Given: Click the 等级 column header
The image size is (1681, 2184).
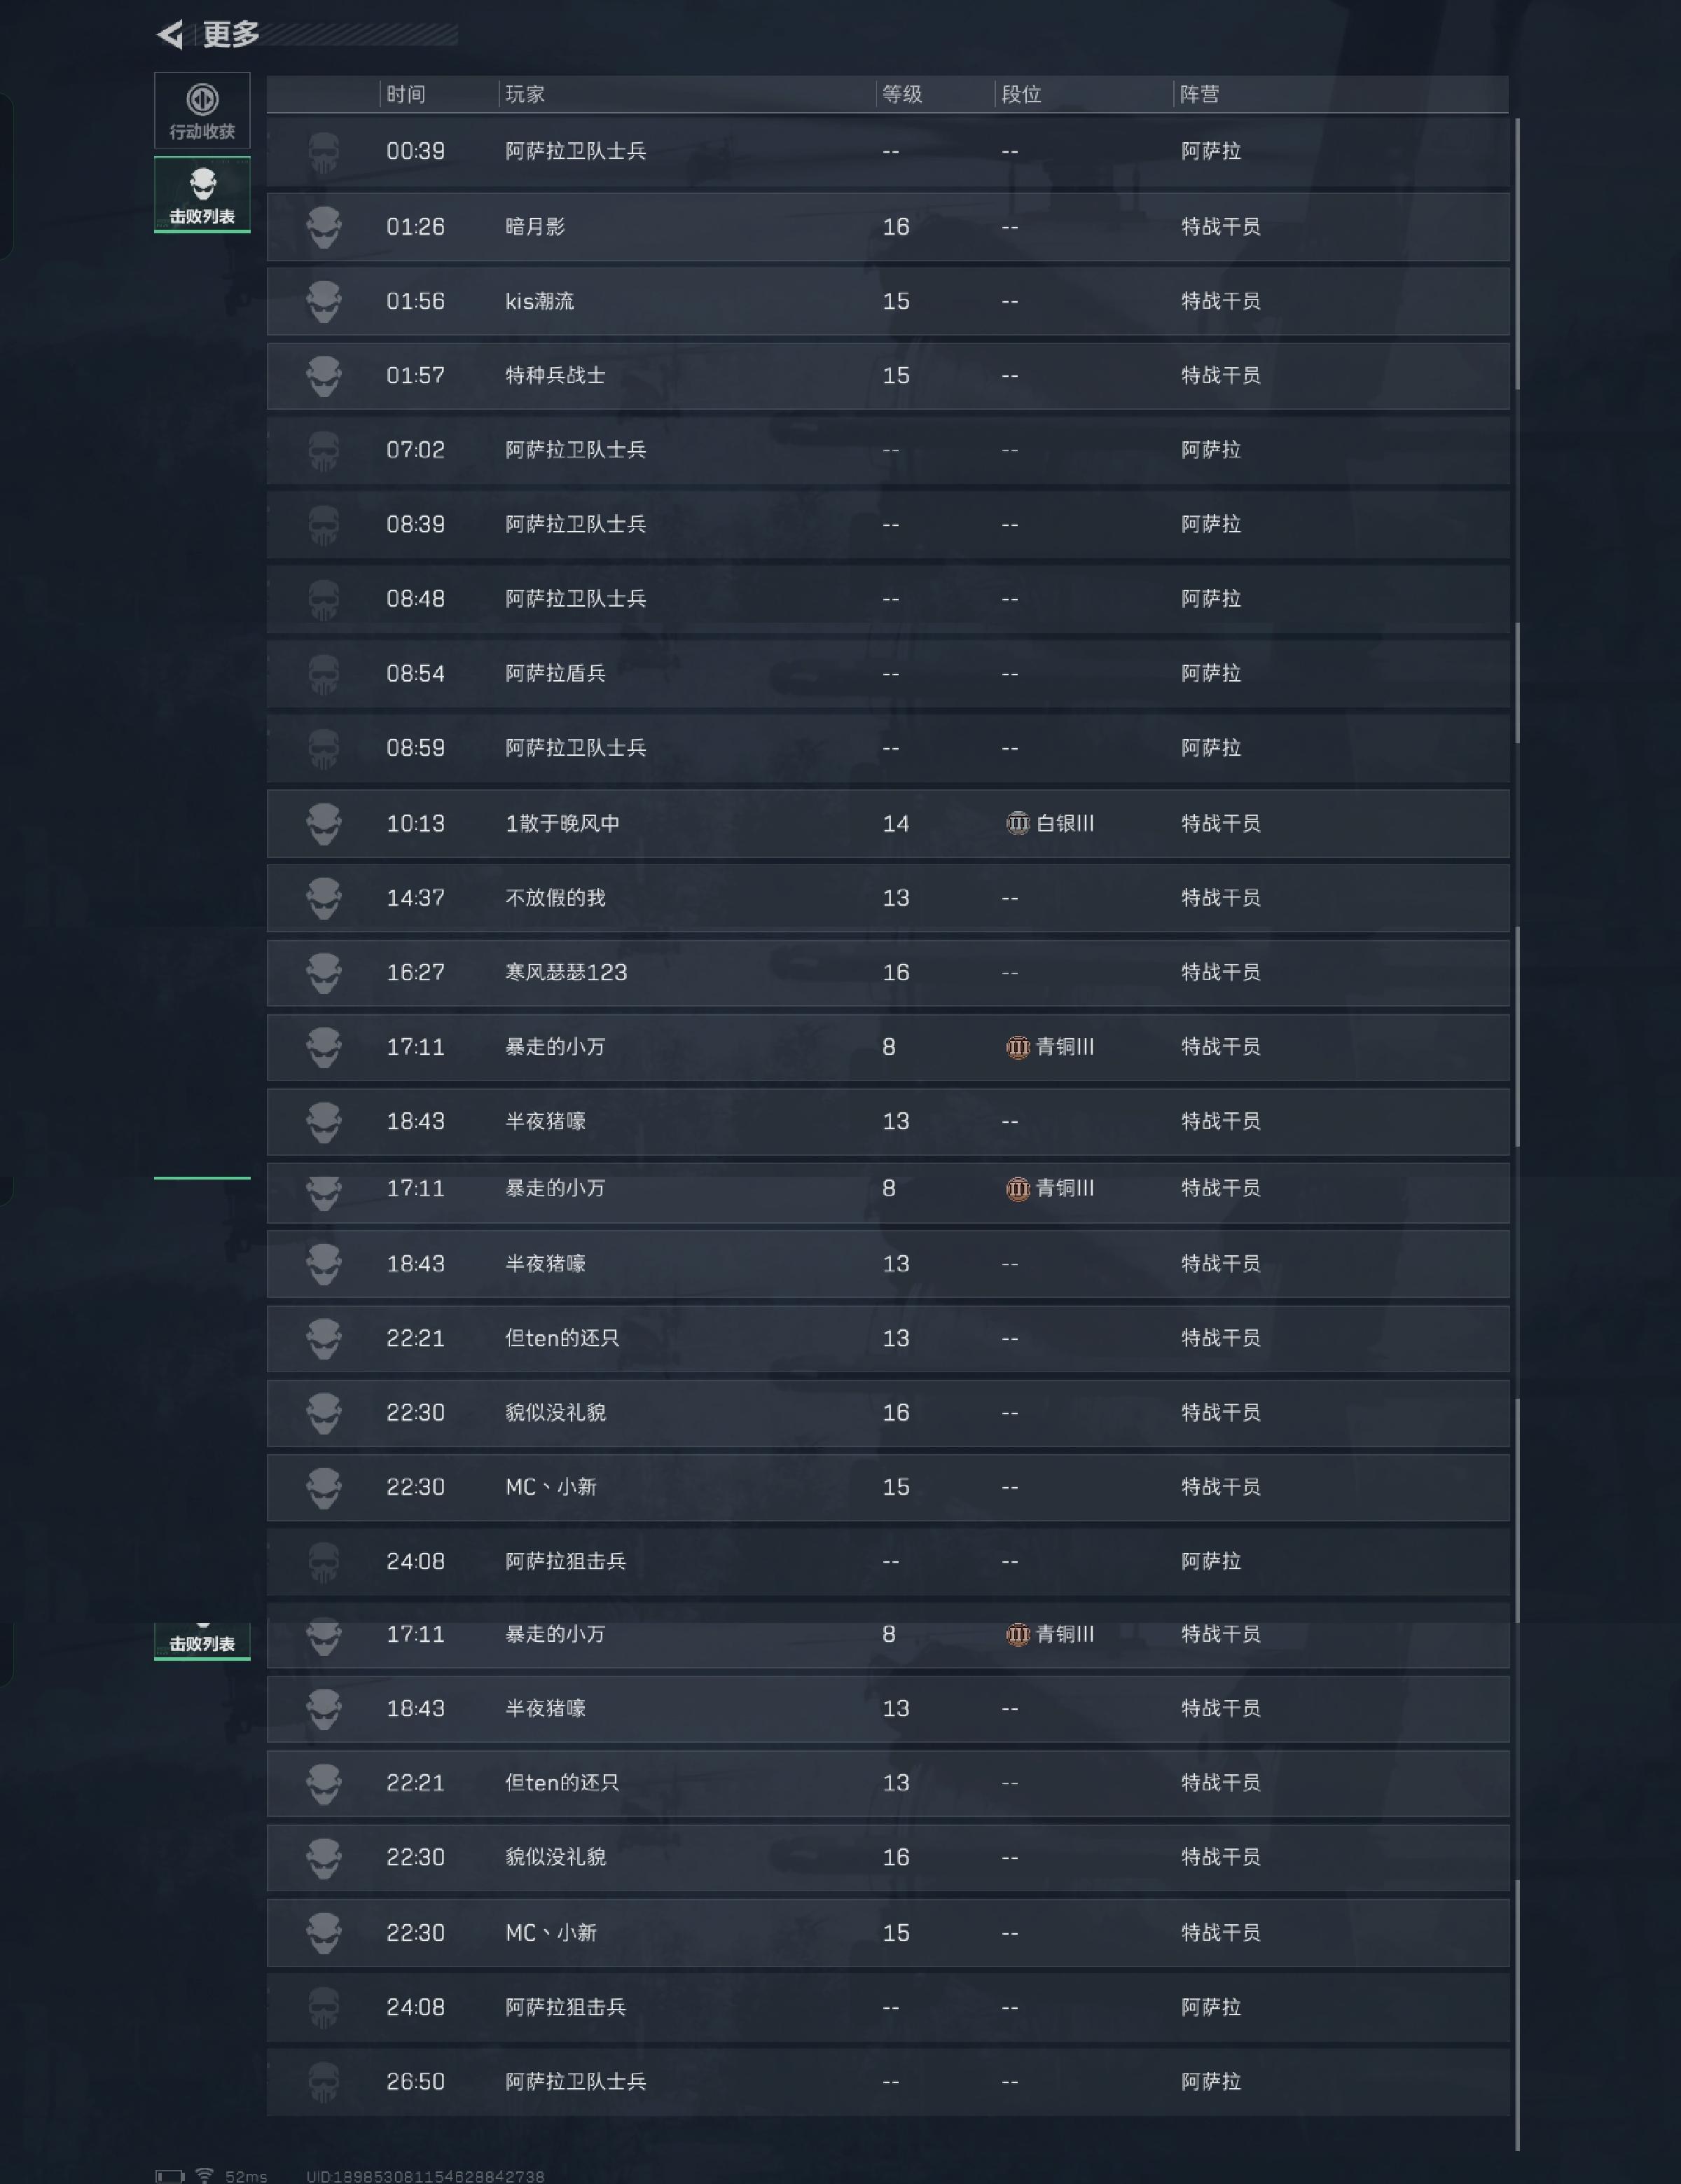Looking at the screenshot, I should click(902, 94).
